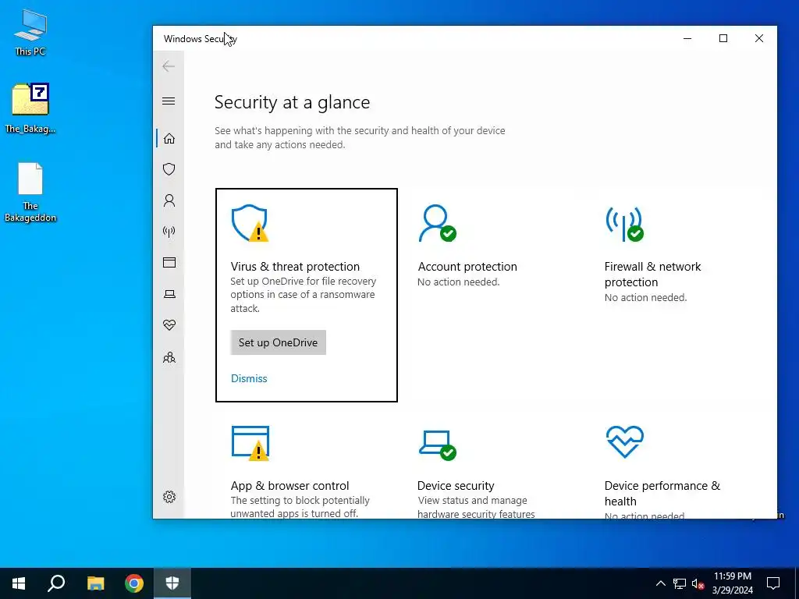
Task: Open App & browser control heading
Action: (x=290, y=485)
